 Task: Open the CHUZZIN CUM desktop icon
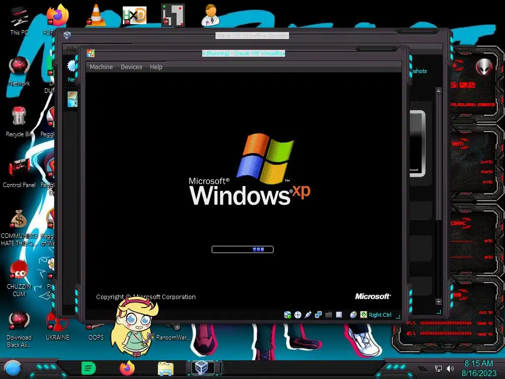[19, 278]
